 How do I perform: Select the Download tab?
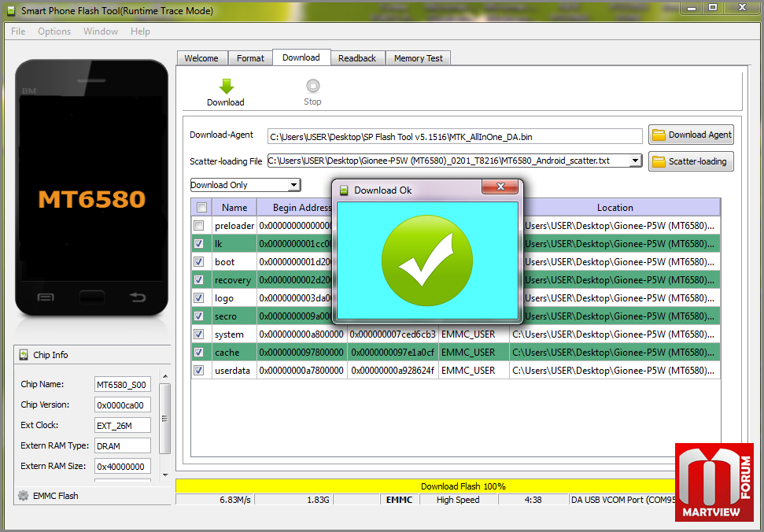301,57
